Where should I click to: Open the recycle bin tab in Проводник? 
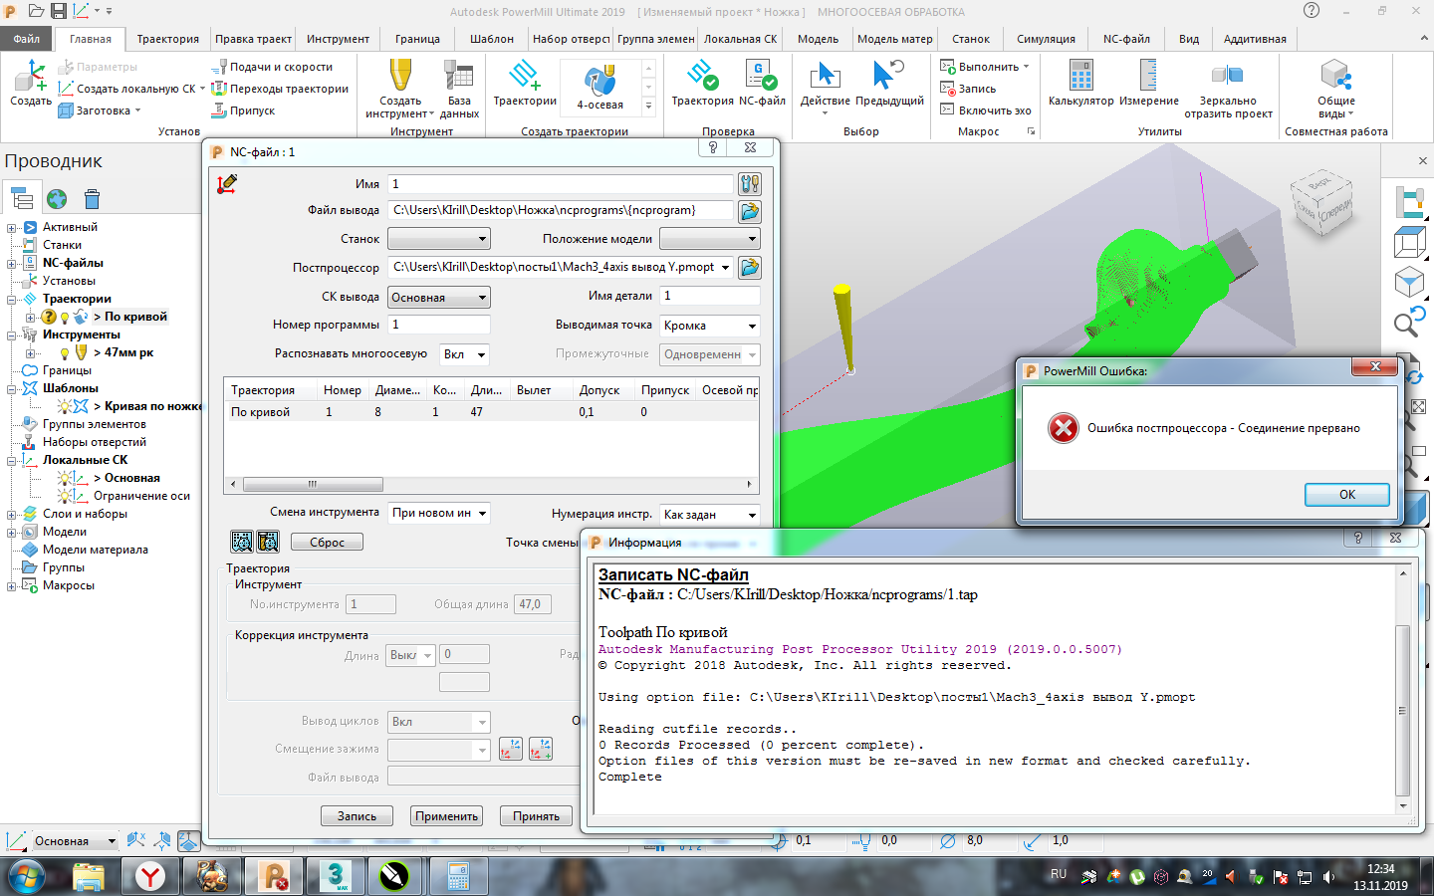pos(93,199)
